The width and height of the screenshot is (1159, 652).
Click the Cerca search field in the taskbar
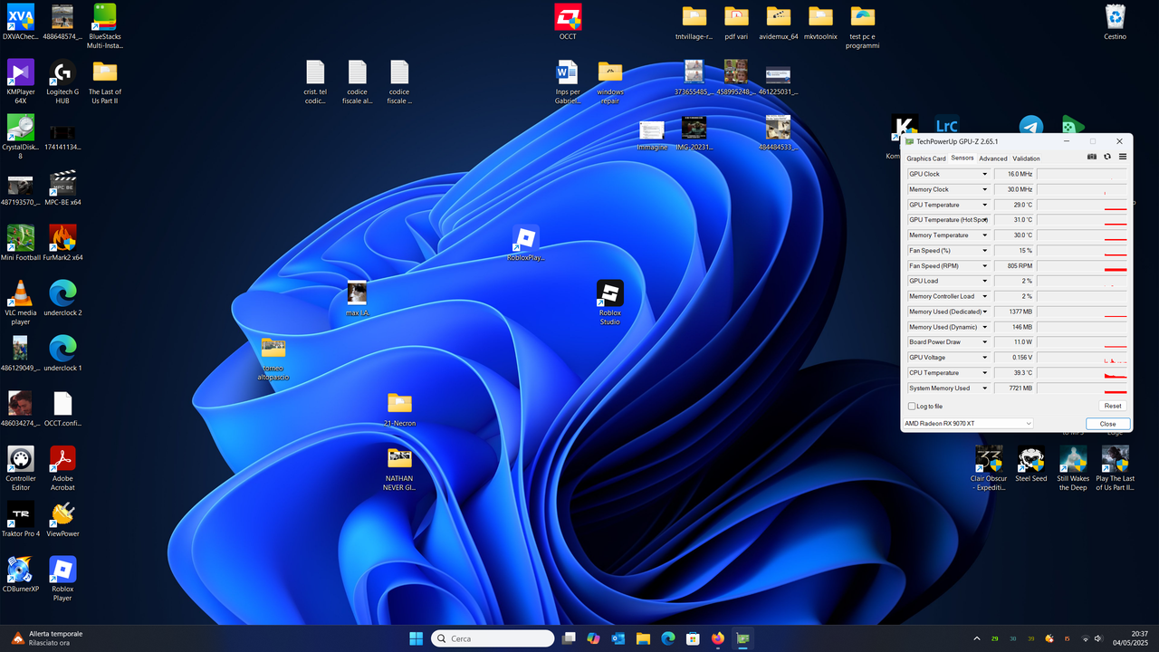point(493,638)
